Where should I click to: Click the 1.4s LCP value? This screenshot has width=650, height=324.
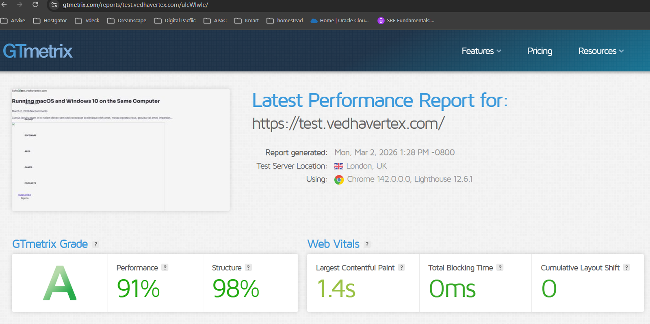pos(336,289)
